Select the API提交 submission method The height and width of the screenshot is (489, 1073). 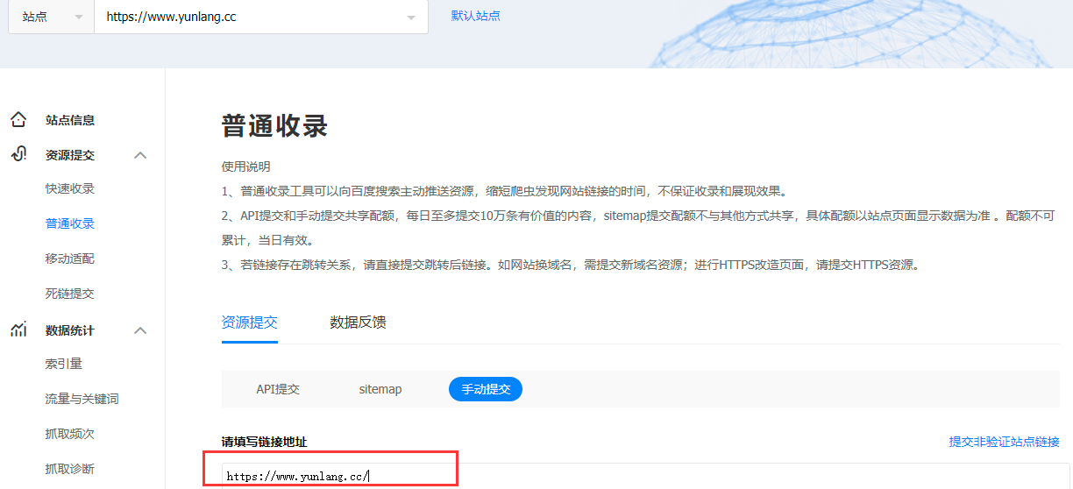pos(278,389)
